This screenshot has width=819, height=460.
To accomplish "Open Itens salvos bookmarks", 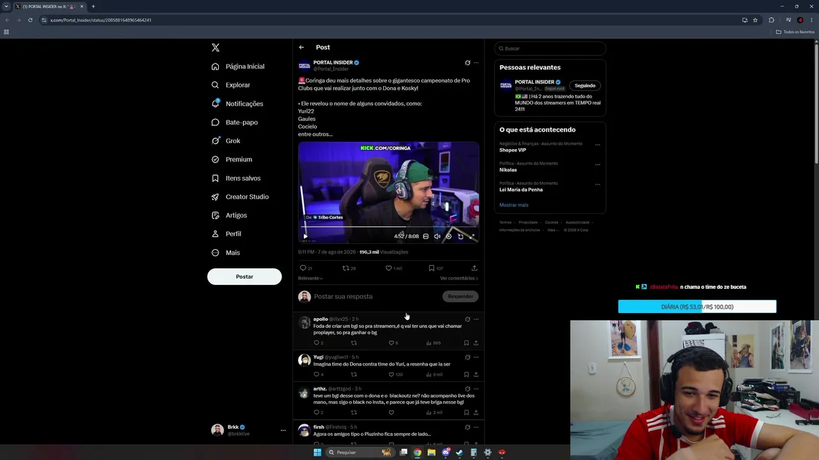I will (236, 178).
